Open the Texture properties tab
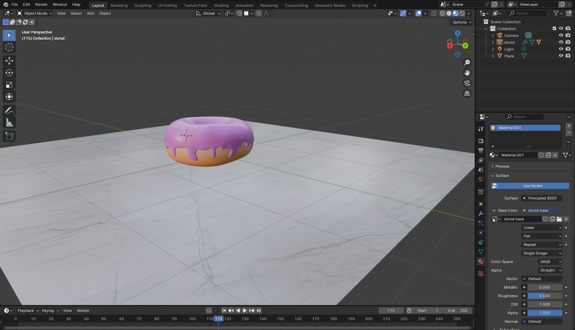Viewport: 575px width, 330px height. pyautogui.click(x=481, y=274)
